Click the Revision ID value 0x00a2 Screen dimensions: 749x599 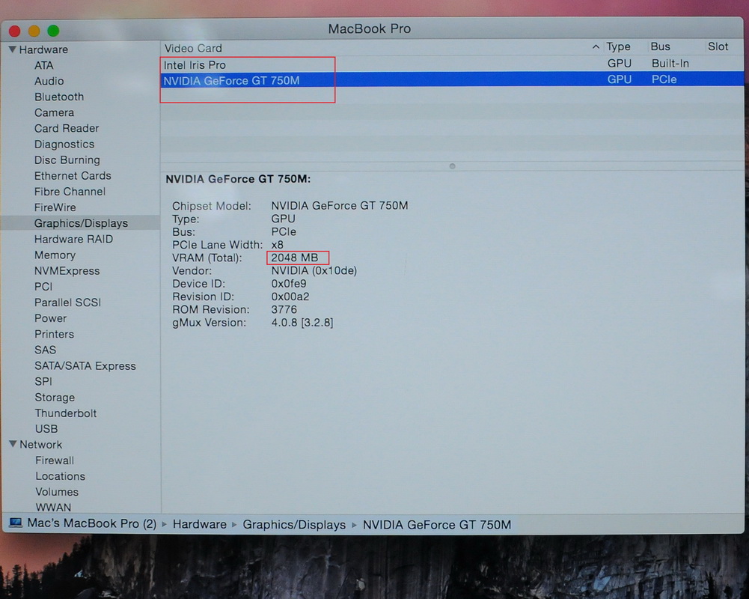290,297
